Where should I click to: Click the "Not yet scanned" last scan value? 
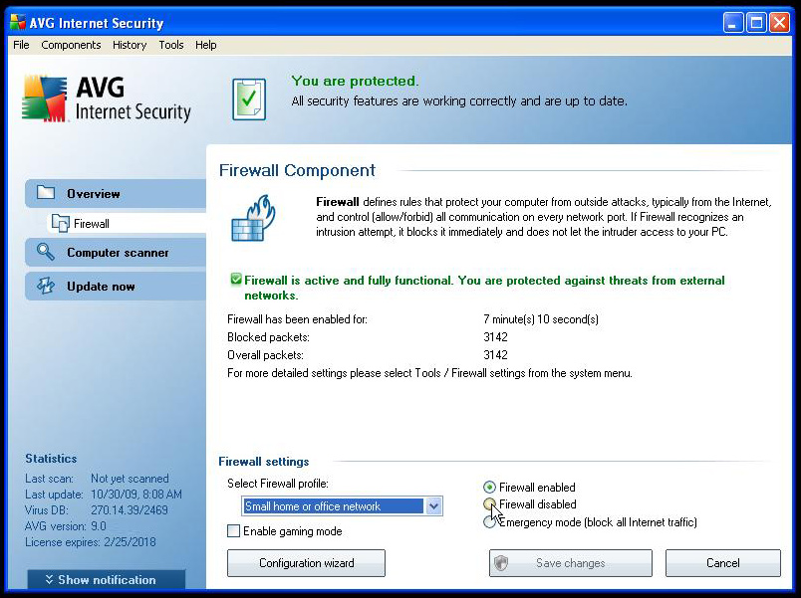pos(130,478)
